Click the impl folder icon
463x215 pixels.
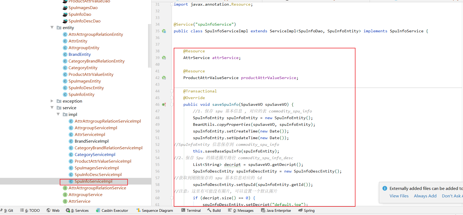pos(65,115)
